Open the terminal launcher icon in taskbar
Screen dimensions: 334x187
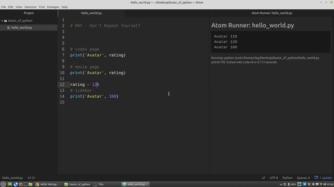click(26, 184)
